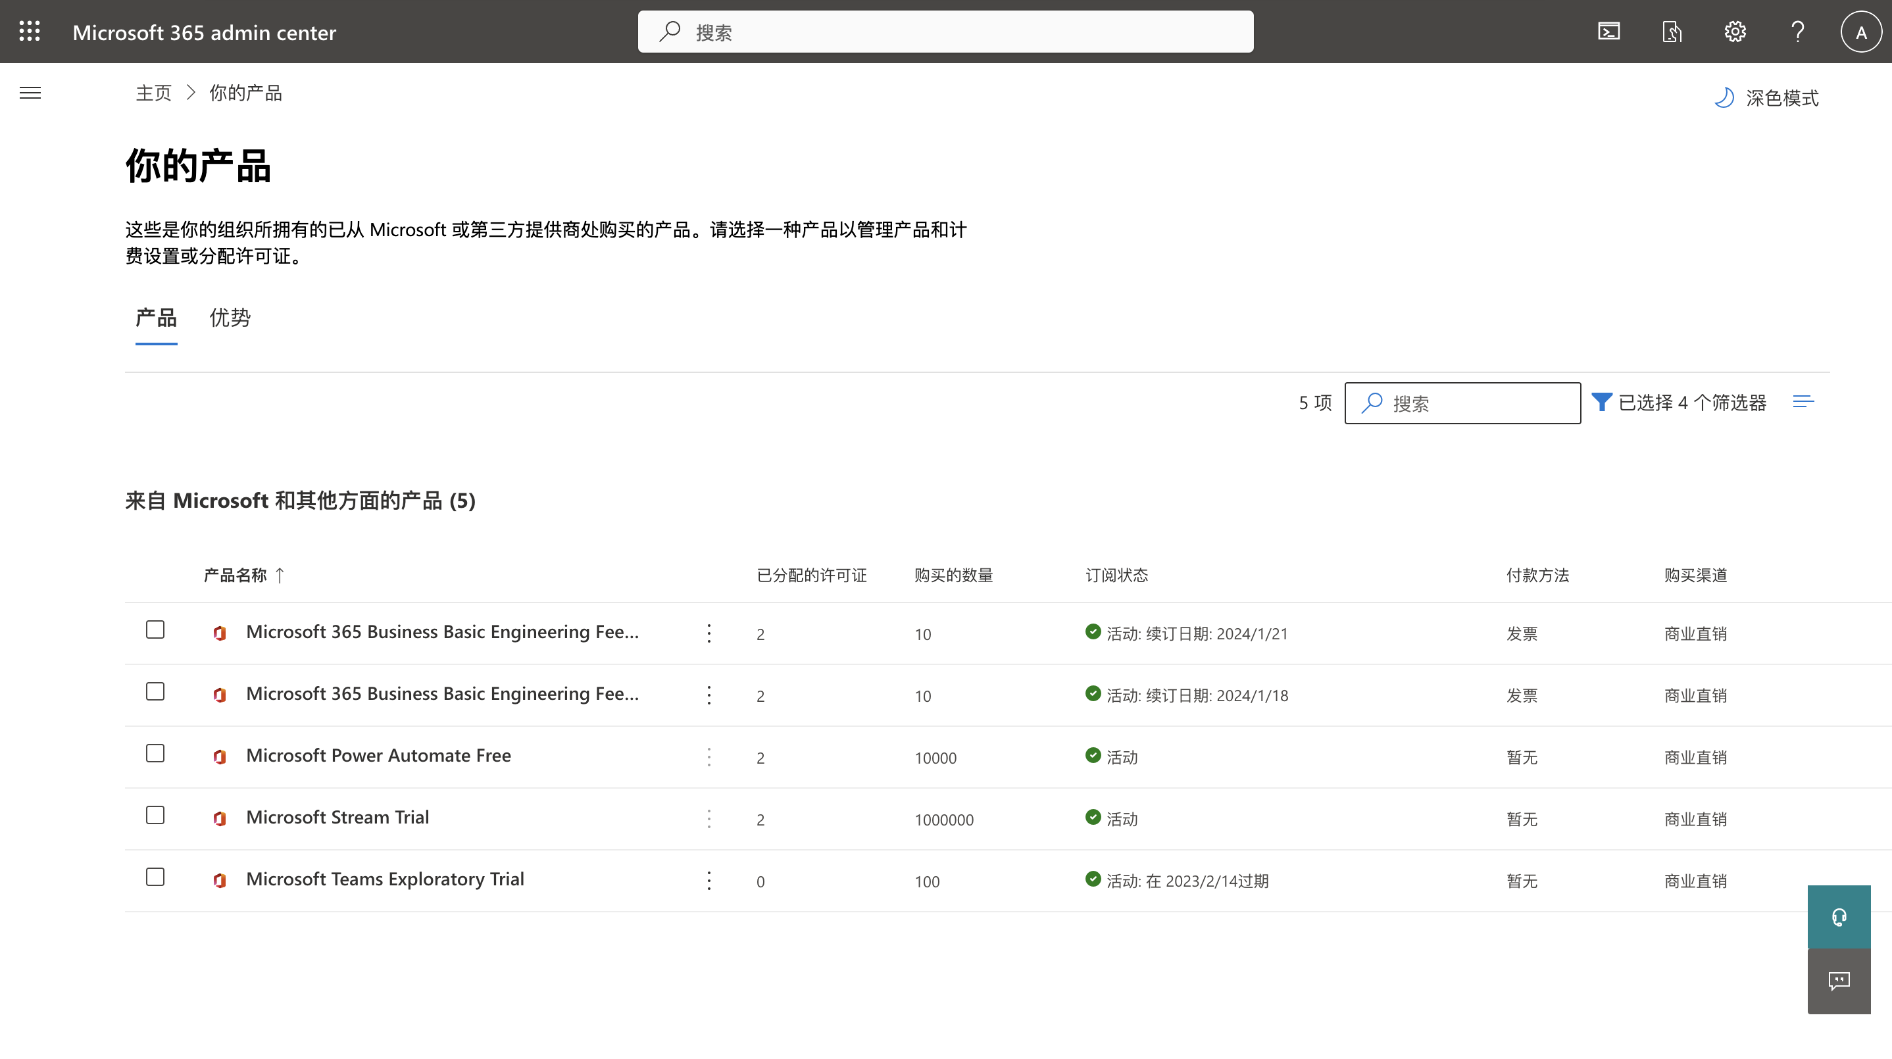Click the filter funnel icon
Screen dimensions: 1892x1059
tap(1602, 403)
